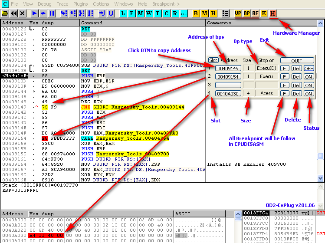Open CPU window via C icon

[x=166, y=13]
